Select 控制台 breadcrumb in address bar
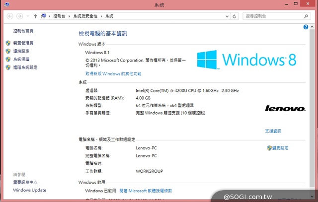Image resolution: width=318 pixels, height=202 pixels. click(x=59, y=16)
